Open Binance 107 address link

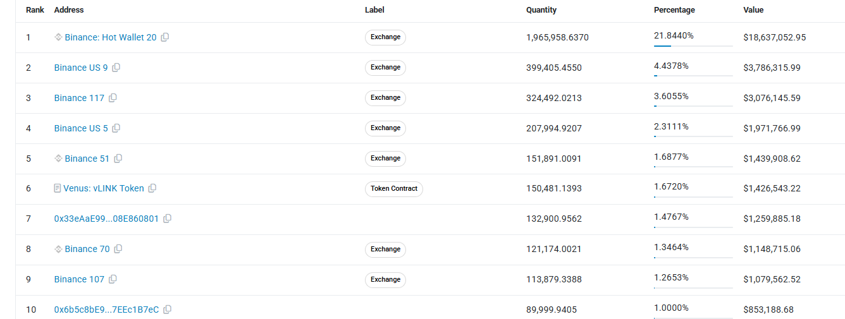pyautogui.click(x=79, y=279)
